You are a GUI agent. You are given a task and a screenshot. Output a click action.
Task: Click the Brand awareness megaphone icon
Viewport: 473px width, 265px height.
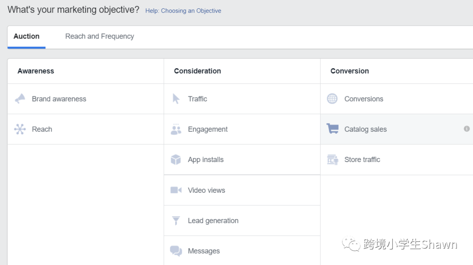20,99
